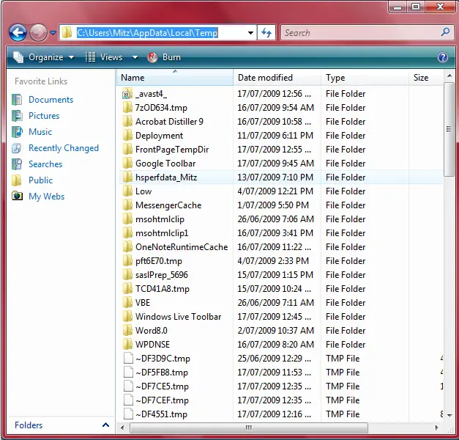This screenshot has width=459, height=440.
Task: Select the 7zOD634.tmp folder
Action: coord(161,108)
